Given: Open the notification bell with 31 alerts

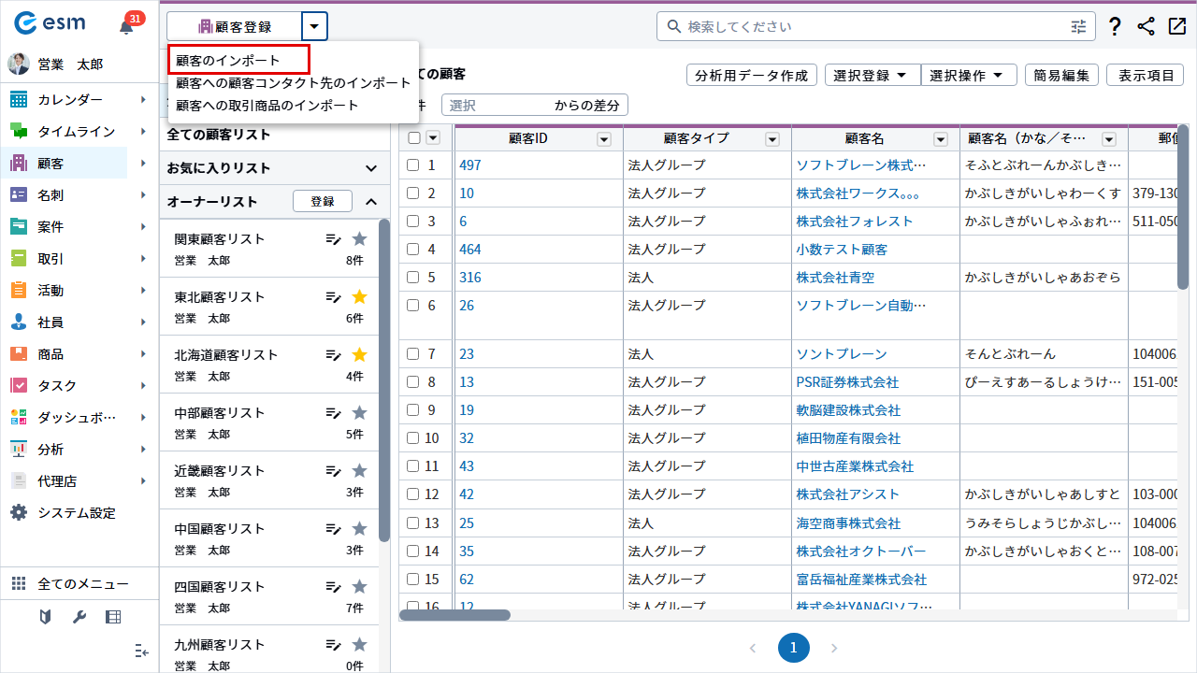Looking at the screenshot, I should pos(127,27).
